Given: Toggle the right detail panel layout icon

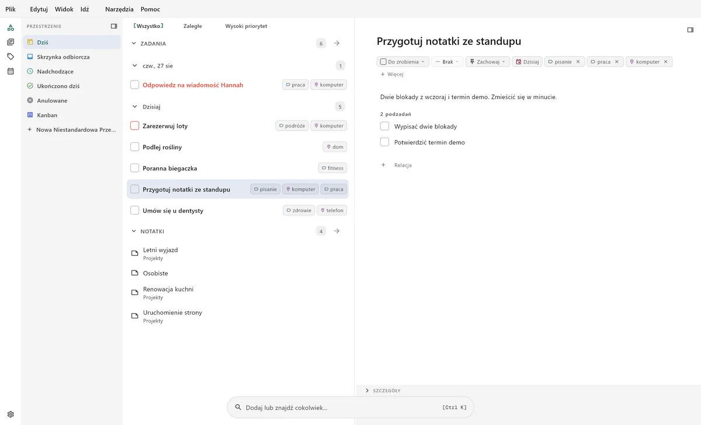Looking at the screenshot, I should click(690, 30).
